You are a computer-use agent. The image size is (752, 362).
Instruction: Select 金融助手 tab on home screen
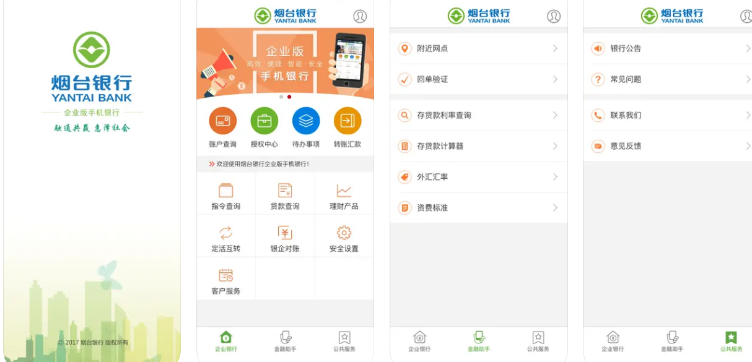point(285,342)
